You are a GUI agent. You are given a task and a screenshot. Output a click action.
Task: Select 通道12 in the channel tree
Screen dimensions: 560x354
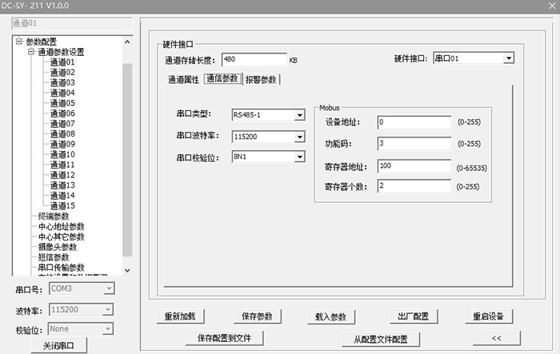click(x=62, y=175)
